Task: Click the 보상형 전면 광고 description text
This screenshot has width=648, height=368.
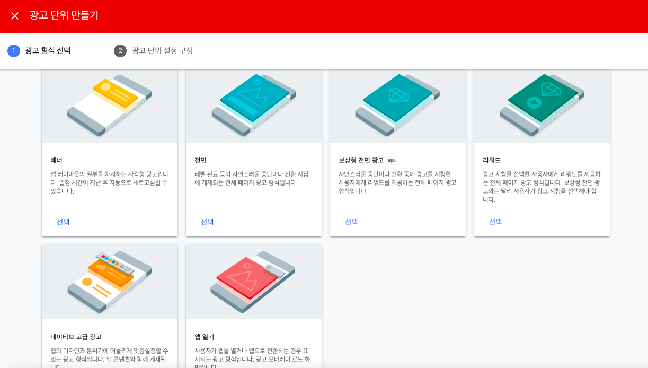Action: point(398,182)
